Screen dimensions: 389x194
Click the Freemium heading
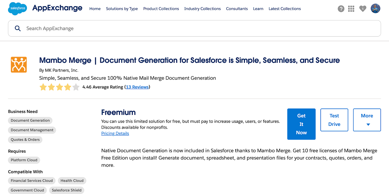pos(118,112)
